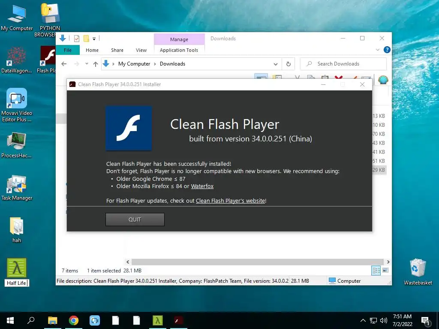The width and height of the screenshot is (439, 329).
Task: Click the large Flash logo in the installer
Action: click(x=129, y=128)
